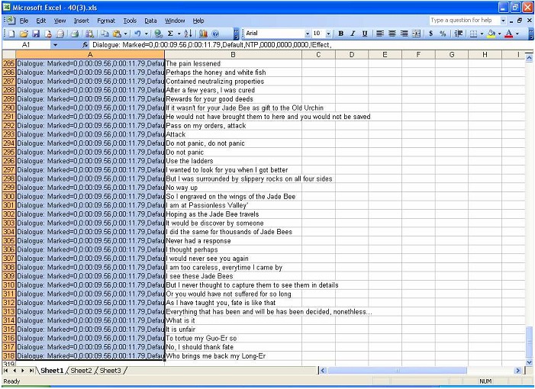
Task: Open Excel Help question mark icon
Action: click(215, 34)
